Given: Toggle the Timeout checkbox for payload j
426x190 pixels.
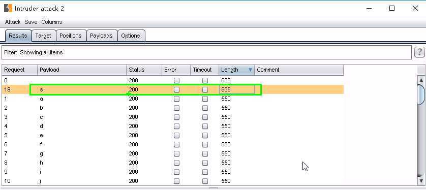Looking at the screenshot, I should coord(205,181).
